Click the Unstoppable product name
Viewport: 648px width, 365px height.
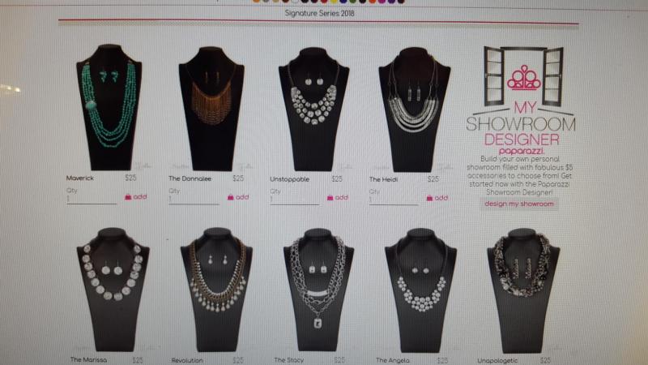[x=289, y=179]
